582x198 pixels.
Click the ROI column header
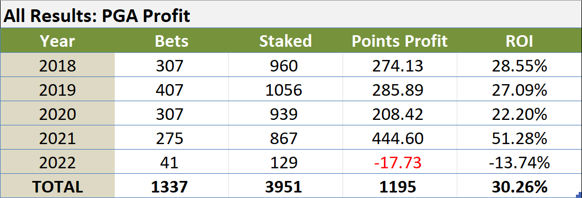coord(519,41)
